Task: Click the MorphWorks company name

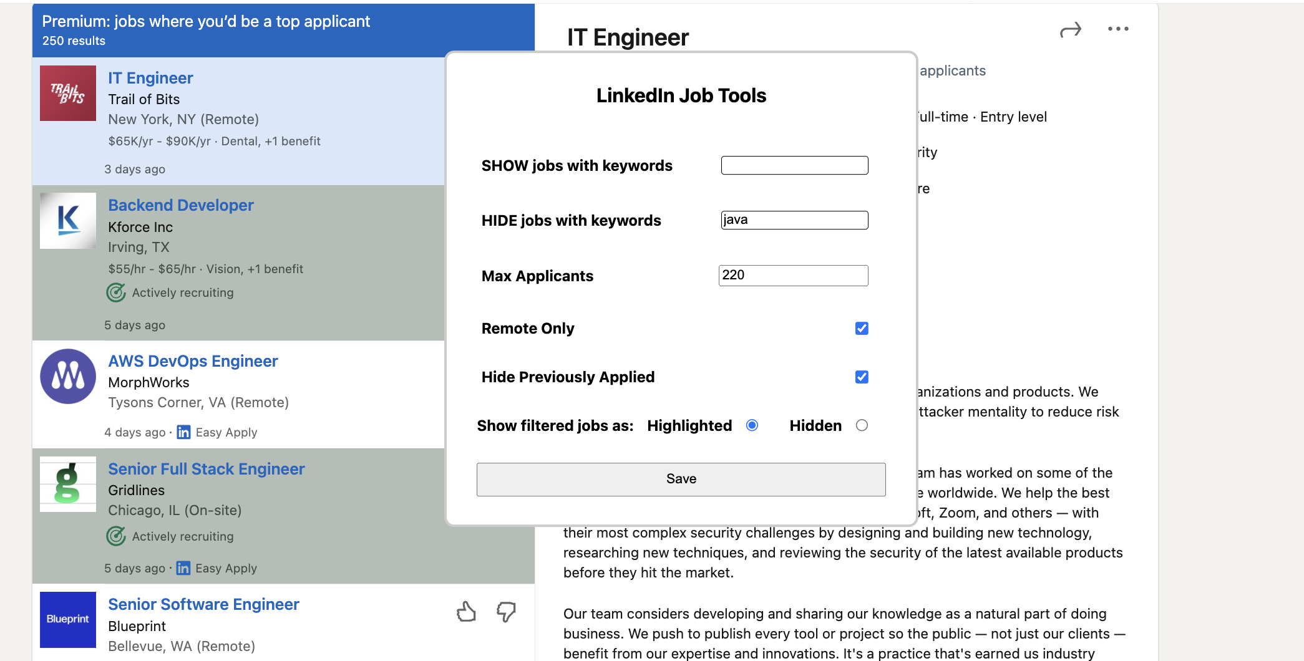Action: 148,382
